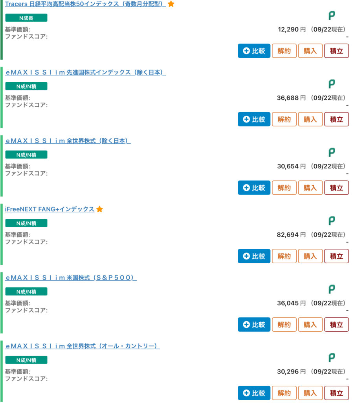354x403 pixels.
Task: Click P icon for オール・カントリー fund
Action: click(332, 358)
